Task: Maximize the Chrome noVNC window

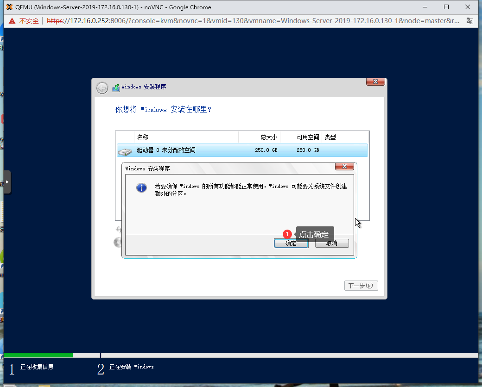Action: click(x=446, y=7)
